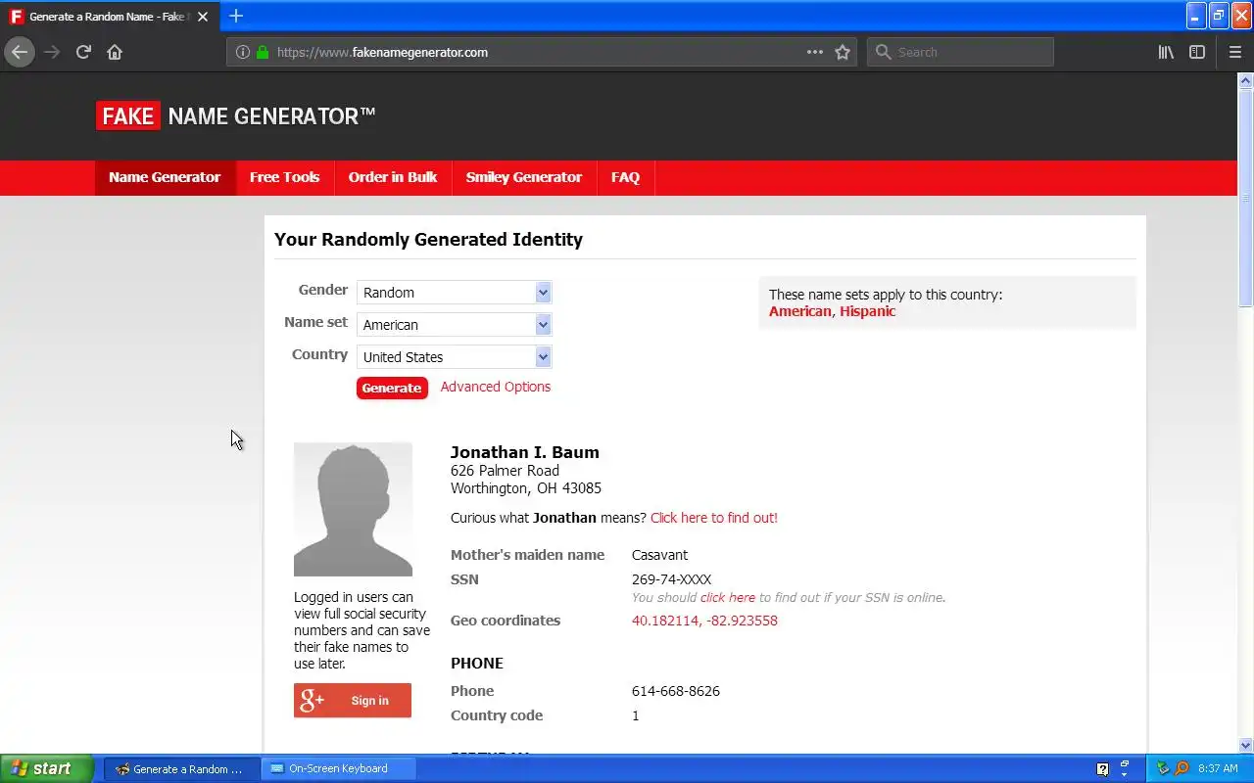Click the vertical scrollbar down arrow
The width and height of the screenshot is (1254, 783).
click(x=1246, y=745)
